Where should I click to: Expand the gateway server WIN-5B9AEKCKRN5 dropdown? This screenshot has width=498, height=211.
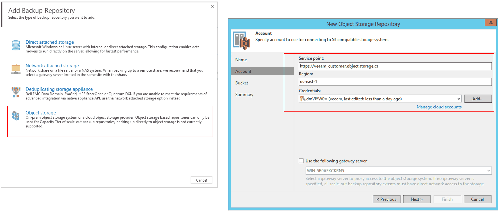[489, 171]
